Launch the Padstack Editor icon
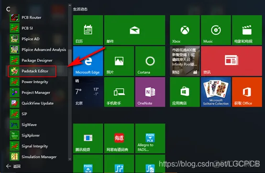This screenshot has width=265, height=173. (14, 71)
